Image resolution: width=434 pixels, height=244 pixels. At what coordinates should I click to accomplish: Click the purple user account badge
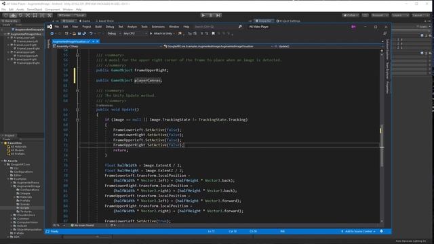click(353, 26)
